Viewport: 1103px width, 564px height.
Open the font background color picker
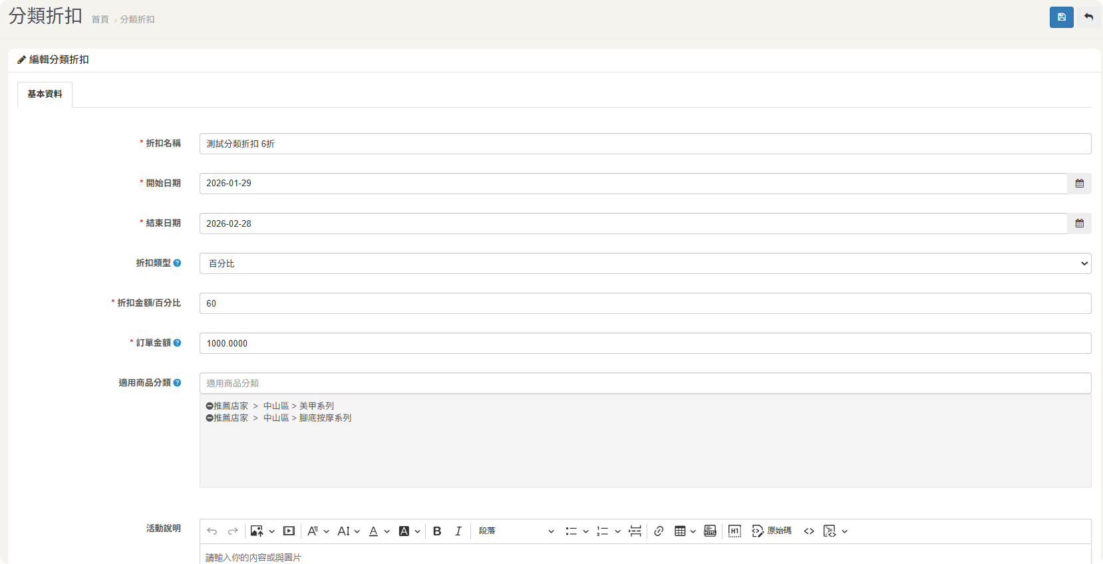(404, 531)
